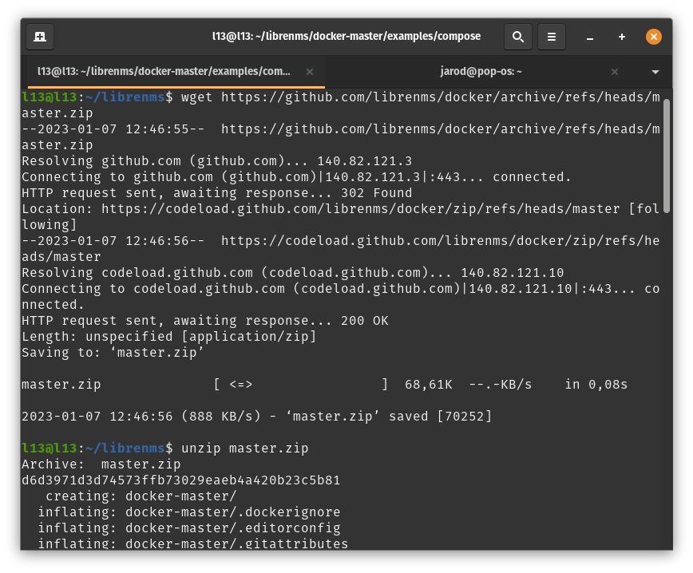Open the hamburger menu

[x=551, y=37]
